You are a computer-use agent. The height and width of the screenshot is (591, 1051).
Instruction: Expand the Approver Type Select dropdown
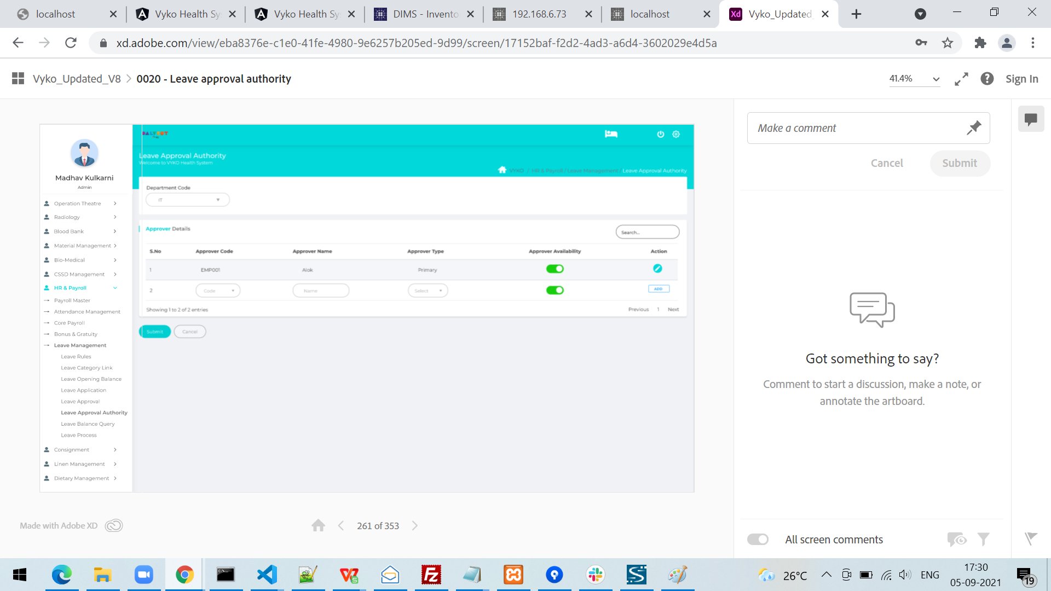point(428,291)
